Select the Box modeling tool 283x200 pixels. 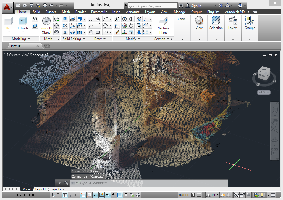(9, 21)
